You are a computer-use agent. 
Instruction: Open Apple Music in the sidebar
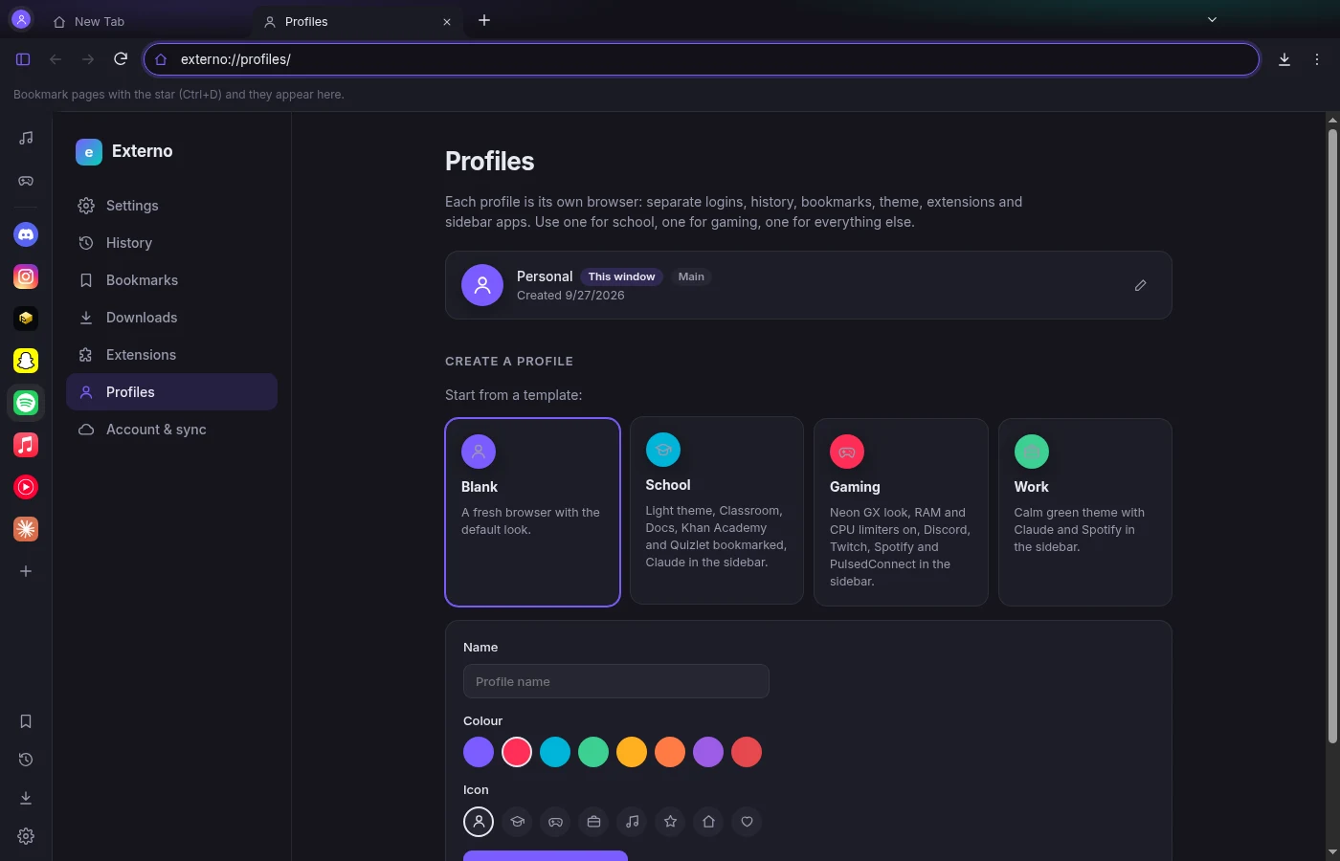pyautogui.click(x=26, y=445)
